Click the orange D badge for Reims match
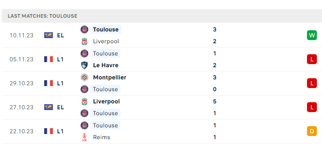The width and height of the screenshot is (322, 149). tap(312, 131)
